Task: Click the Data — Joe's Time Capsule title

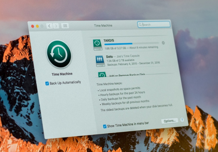Action: pos(123,56)
